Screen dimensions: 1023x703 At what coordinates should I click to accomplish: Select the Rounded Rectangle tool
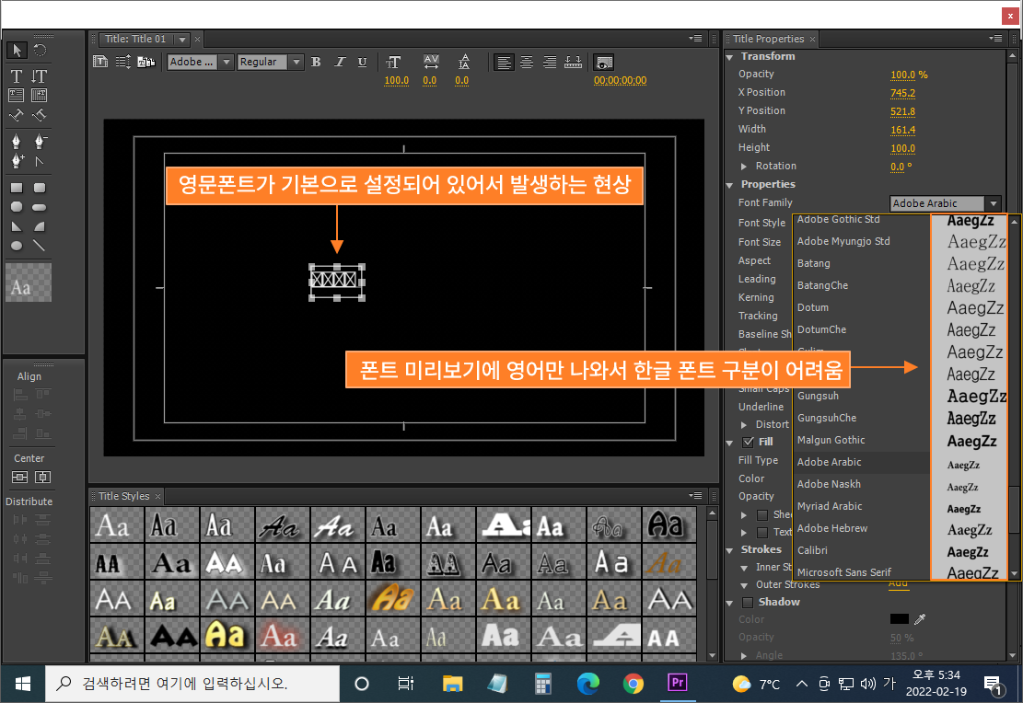(40, 188)
